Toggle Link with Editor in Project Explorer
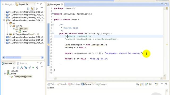This screenshot has height=95, width=170. click(x=32, y=8)
